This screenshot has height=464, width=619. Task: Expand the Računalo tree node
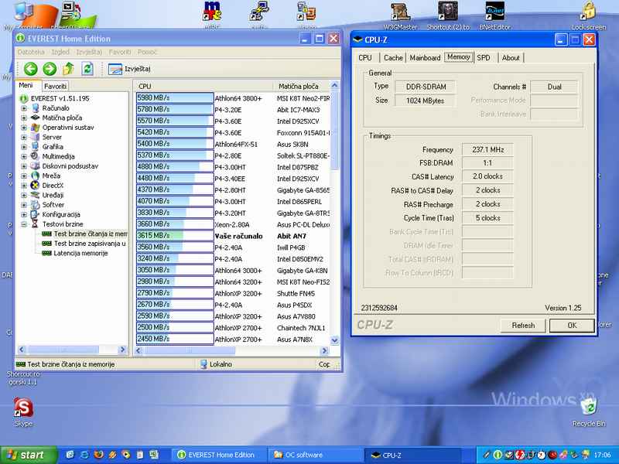pos(24,108)
